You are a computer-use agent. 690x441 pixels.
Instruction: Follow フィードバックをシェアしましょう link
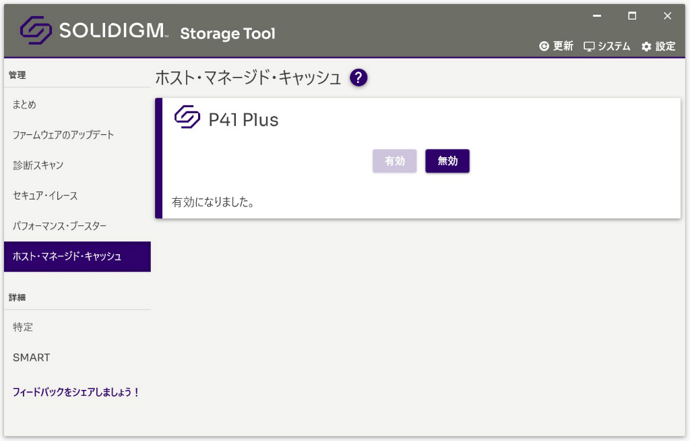click(75, 392)
